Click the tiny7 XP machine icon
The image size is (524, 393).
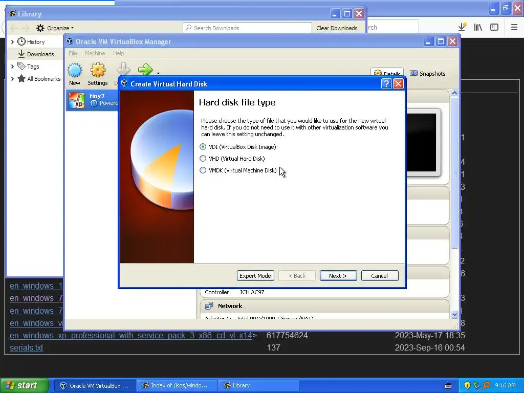click(x=77, y=100)
